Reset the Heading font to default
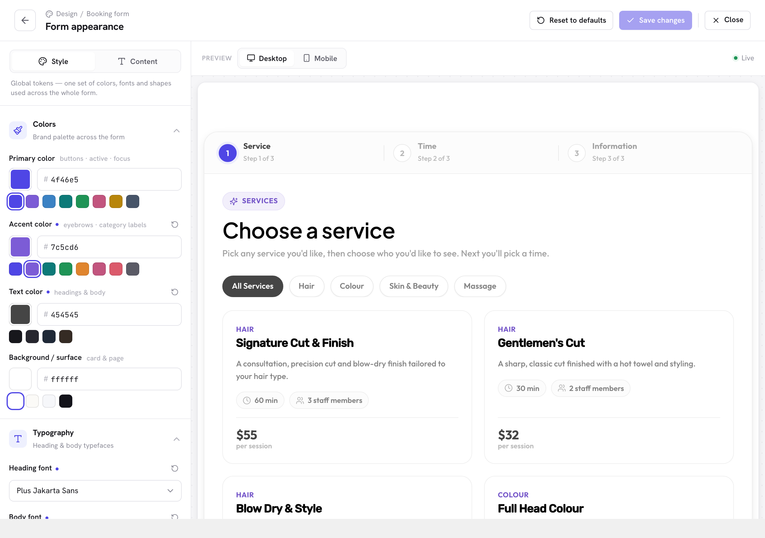 [175, 468]
